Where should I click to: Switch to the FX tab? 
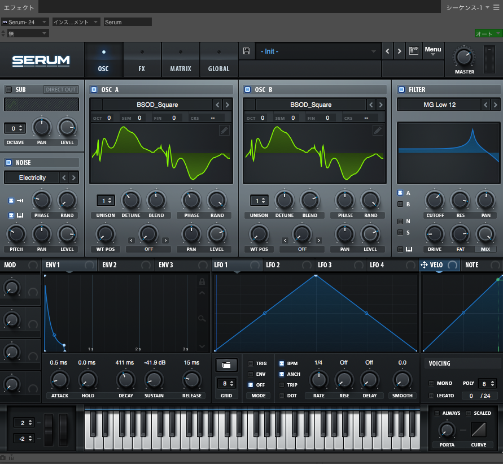[142, 60]
